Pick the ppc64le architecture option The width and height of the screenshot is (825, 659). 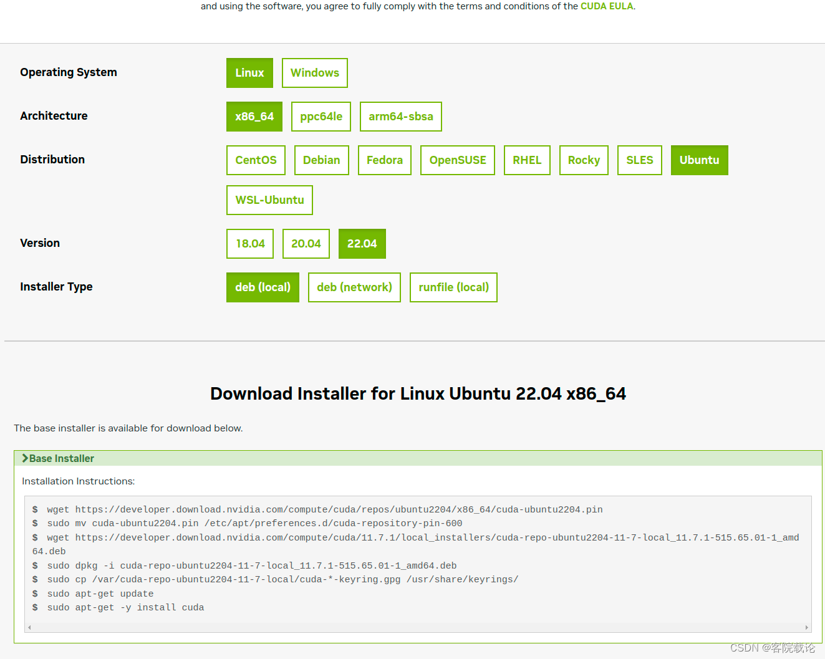point(321,117)
